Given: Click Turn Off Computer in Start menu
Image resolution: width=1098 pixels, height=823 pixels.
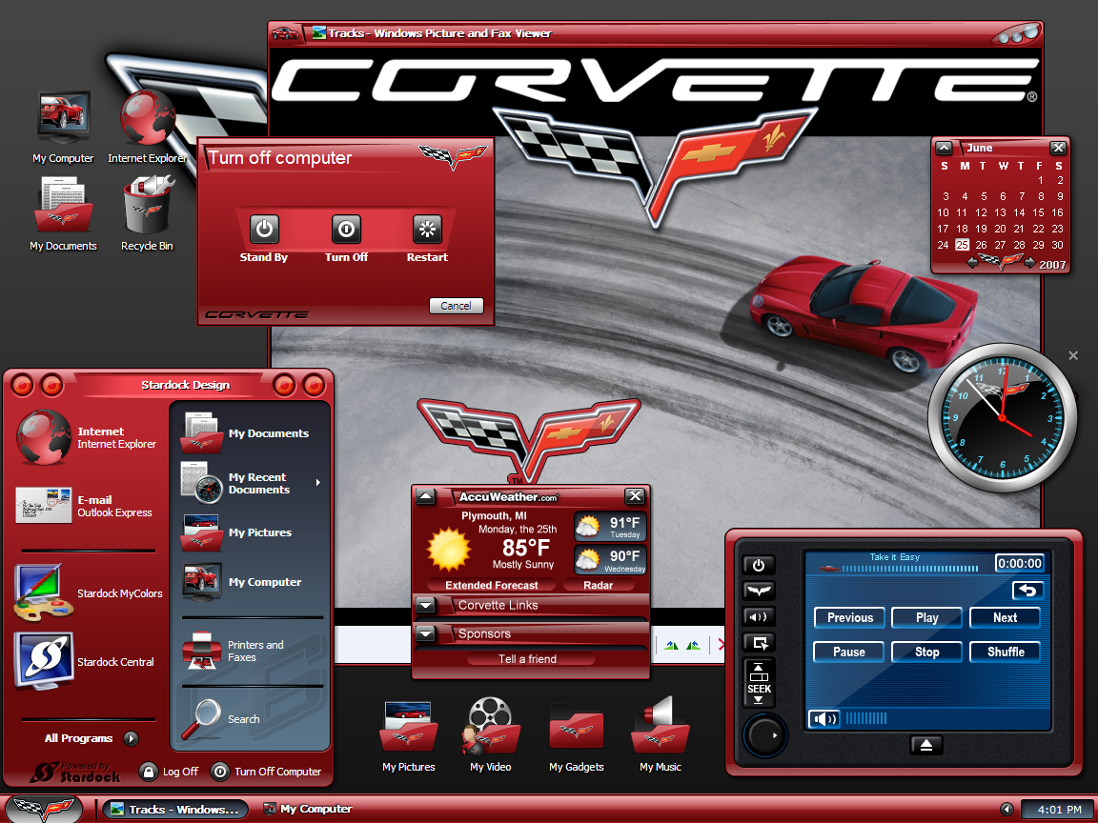Looking at the screenshot, I should click(x=267, y=772).
